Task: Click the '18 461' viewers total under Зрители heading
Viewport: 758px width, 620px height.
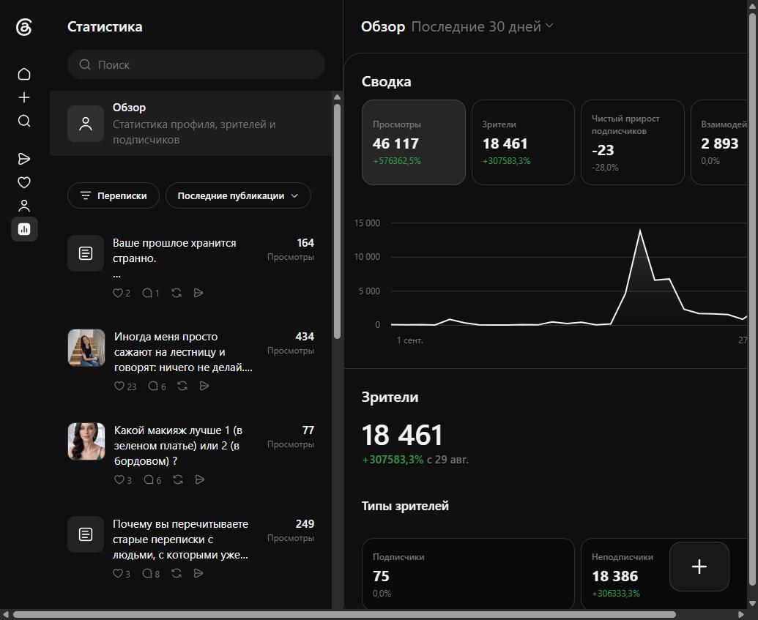Action: [x=402, y=435]
